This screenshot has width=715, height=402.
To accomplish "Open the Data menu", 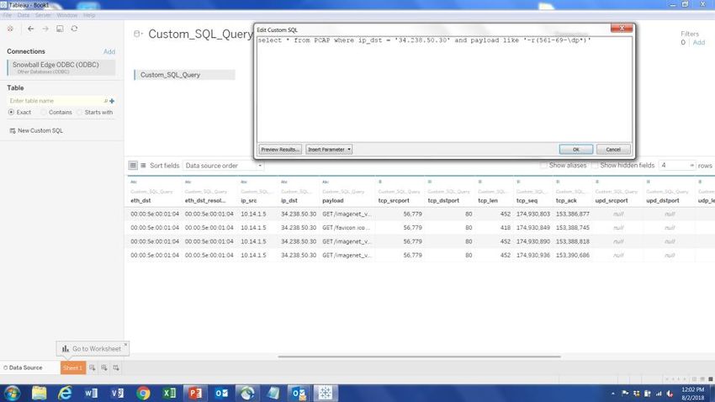I will [23, 15].
